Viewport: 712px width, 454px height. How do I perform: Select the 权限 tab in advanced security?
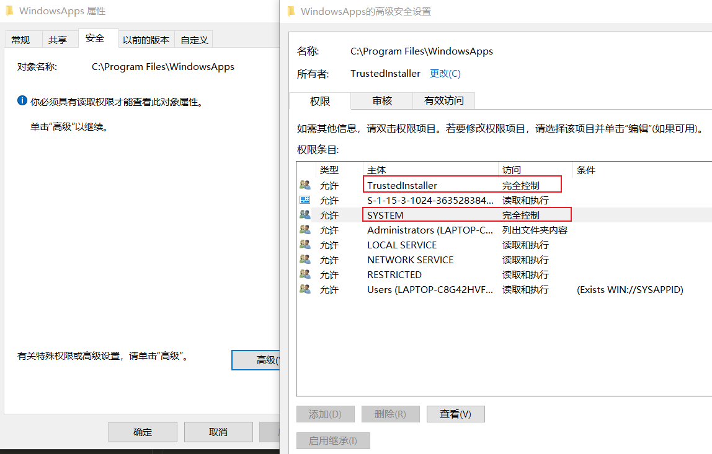(319, 101)
